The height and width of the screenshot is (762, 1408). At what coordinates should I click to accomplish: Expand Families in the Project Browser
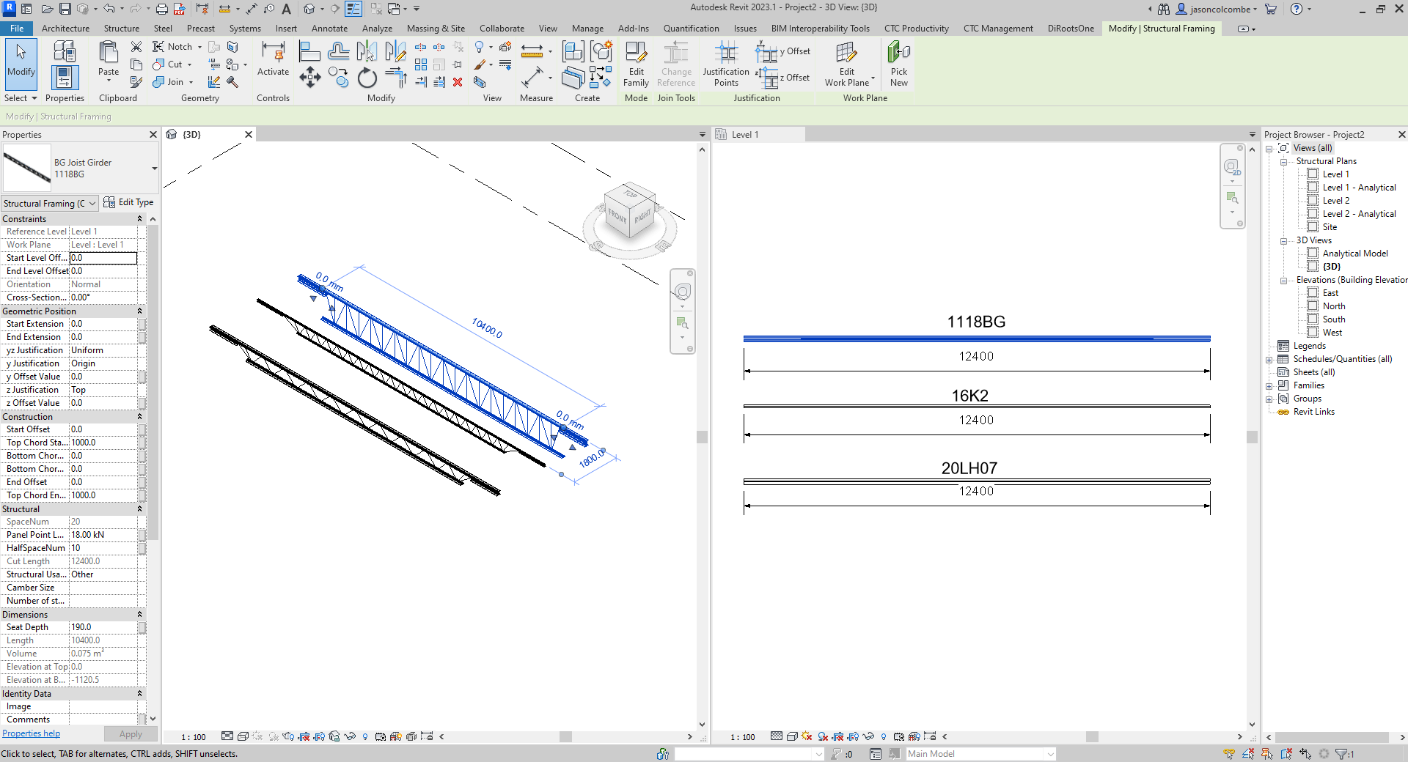[x=1271, y=385]
